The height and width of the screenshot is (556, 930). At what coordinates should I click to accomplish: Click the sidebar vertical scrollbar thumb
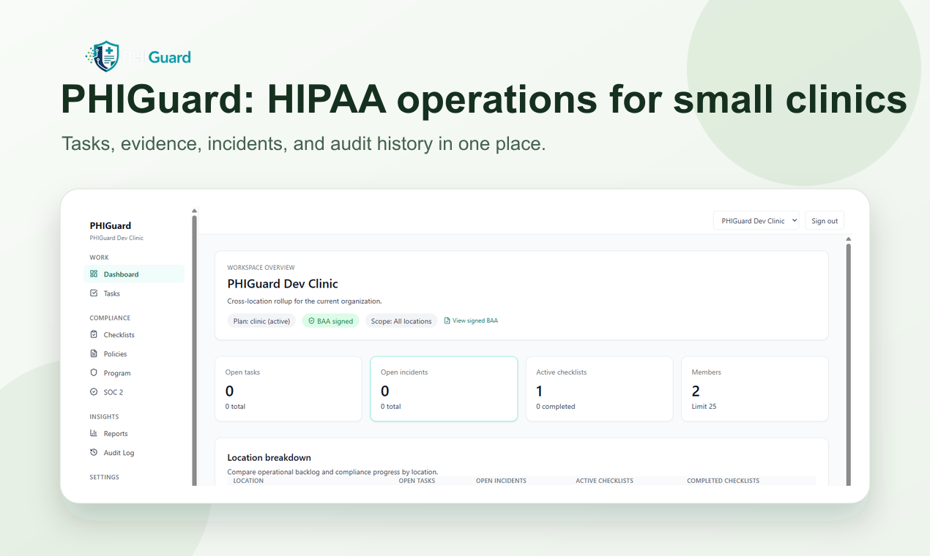point(194,350)
